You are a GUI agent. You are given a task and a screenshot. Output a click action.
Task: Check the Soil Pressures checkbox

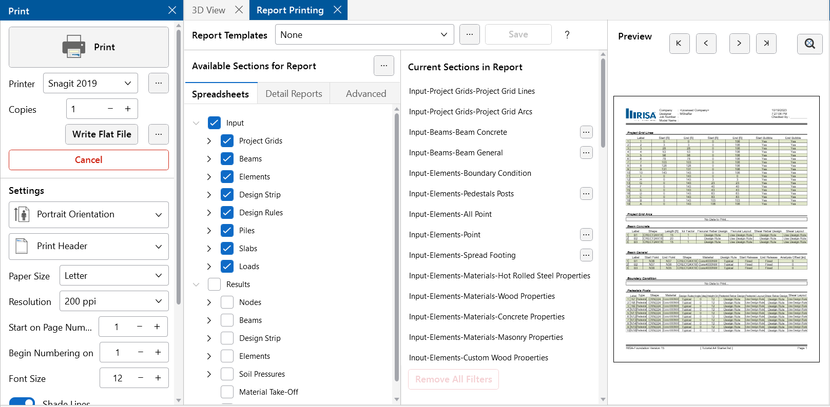(x=227, y=374)
